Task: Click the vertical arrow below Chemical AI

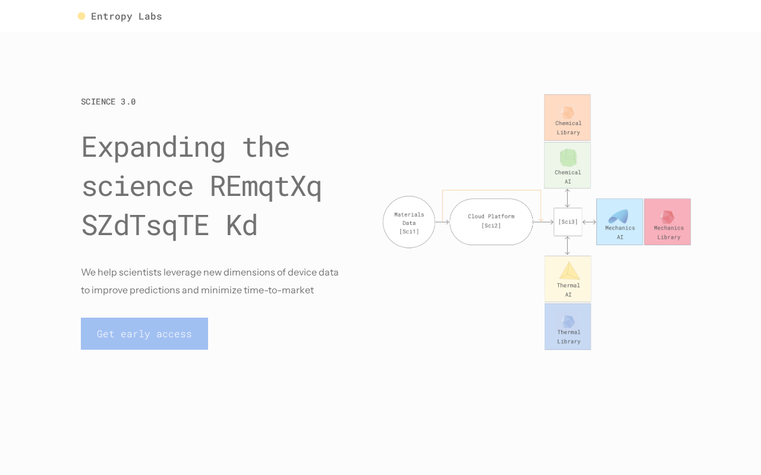Action: [x=567, y=198]
